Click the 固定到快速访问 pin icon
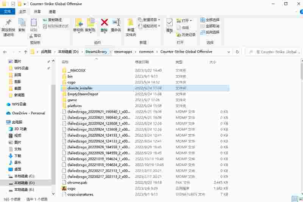This screenshot has height=202, width=303. pyautogui.click(x=8, y=23)
